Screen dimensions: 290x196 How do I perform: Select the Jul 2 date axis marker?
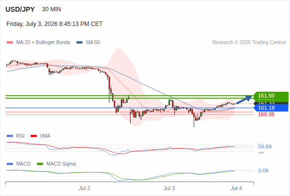[x=85, y=188]
